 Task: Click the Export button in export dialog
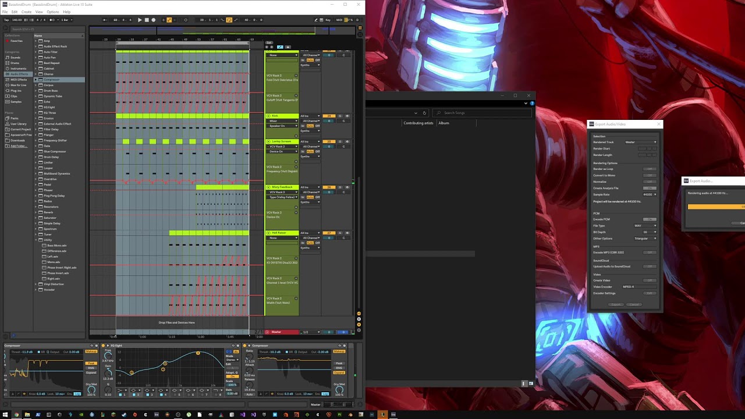(x=616, y=305)
